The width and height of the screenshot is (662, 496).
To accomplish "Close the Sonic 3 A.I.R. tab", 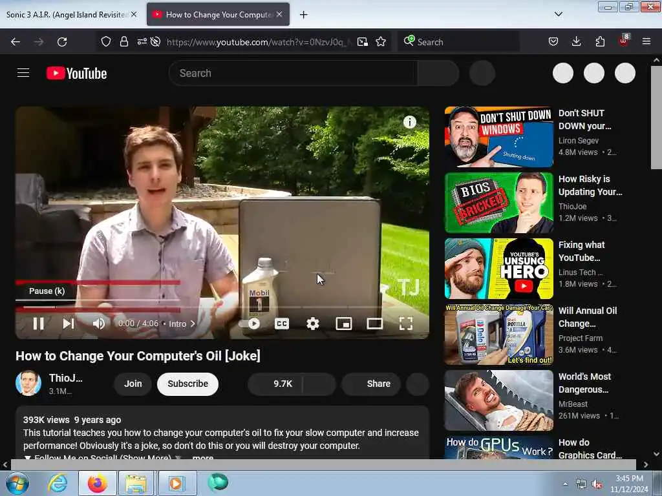I will (x=134, y=14).
